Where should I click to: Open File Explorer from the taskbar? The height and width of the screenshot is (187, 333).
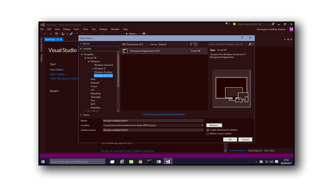(x=131, y=162)
